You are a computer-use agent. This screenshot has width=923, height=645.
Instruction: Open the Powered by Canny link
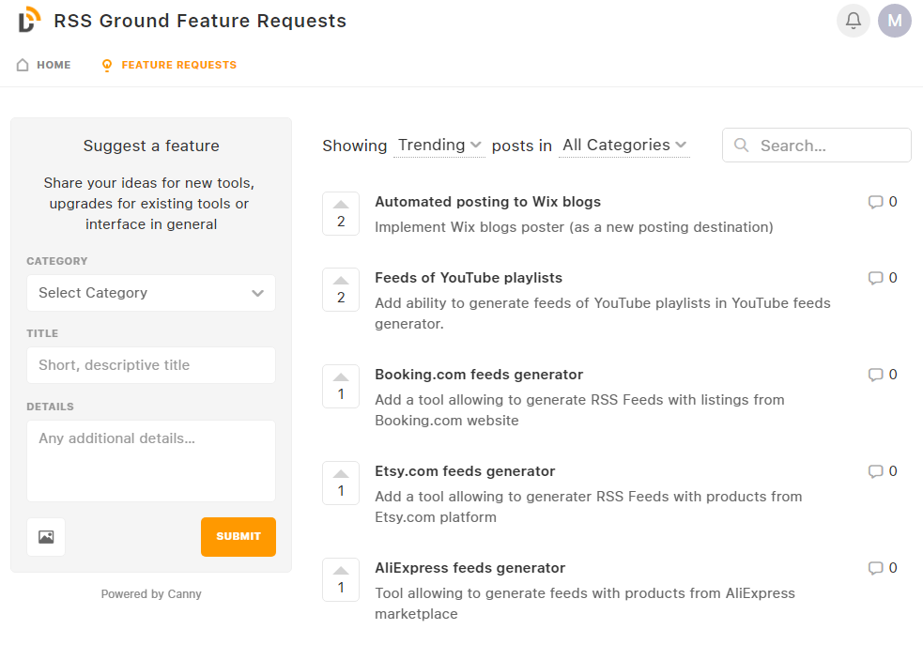tap(151, 593)
